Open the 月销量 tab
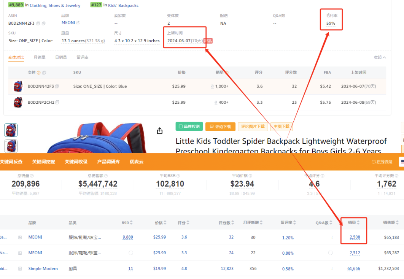 click(x=40, y=57)
